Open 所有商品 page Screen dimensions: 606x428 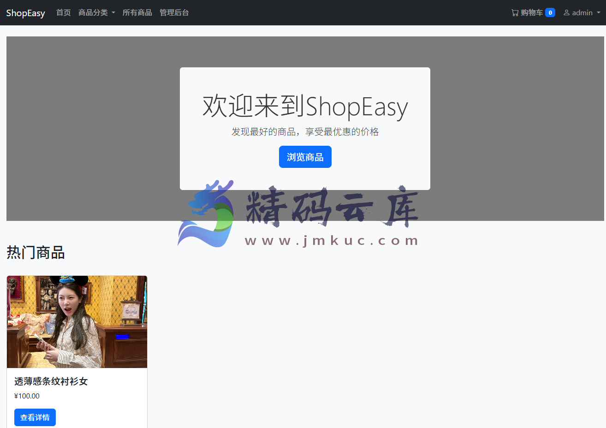[x=137, y=13]
